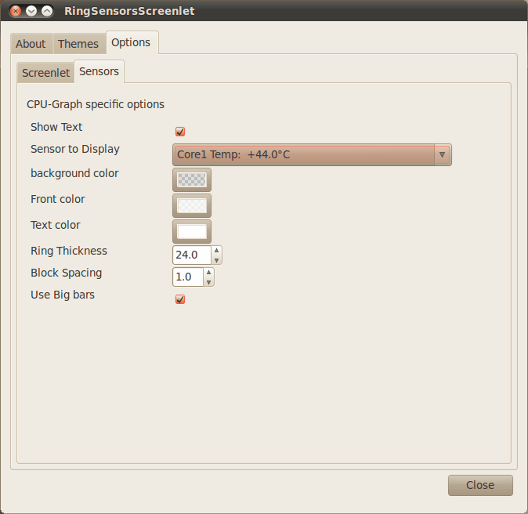Pick the background color swatch

coord(192,180)
